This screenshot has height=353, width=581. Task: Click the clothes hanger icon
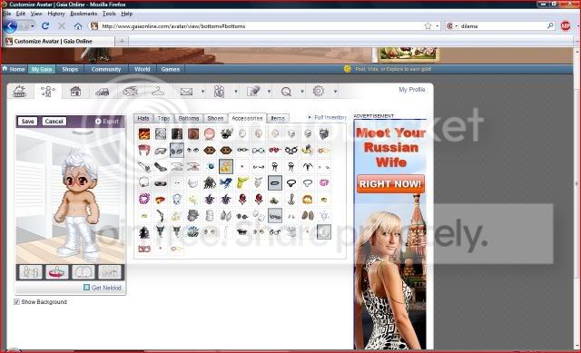(x=158, y=91)
